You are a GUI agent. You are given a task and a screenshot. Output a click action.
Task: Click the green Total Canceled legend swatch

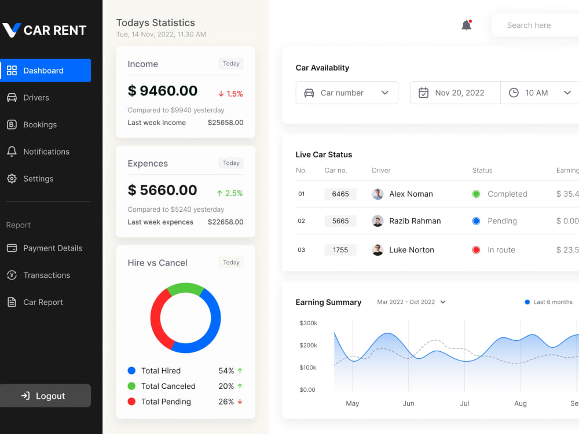[131, 386]
